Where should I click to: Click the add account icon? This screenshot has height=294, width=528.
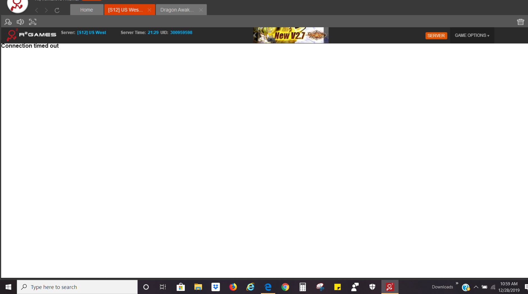point(8,22)
